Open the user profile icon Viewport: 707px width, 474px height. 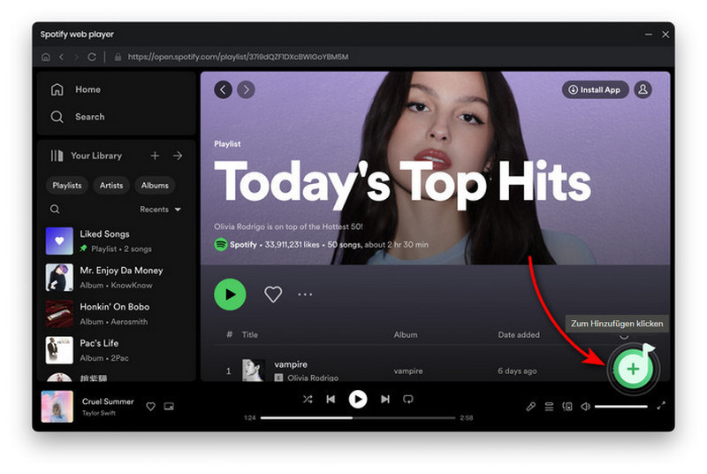[643, 89]
